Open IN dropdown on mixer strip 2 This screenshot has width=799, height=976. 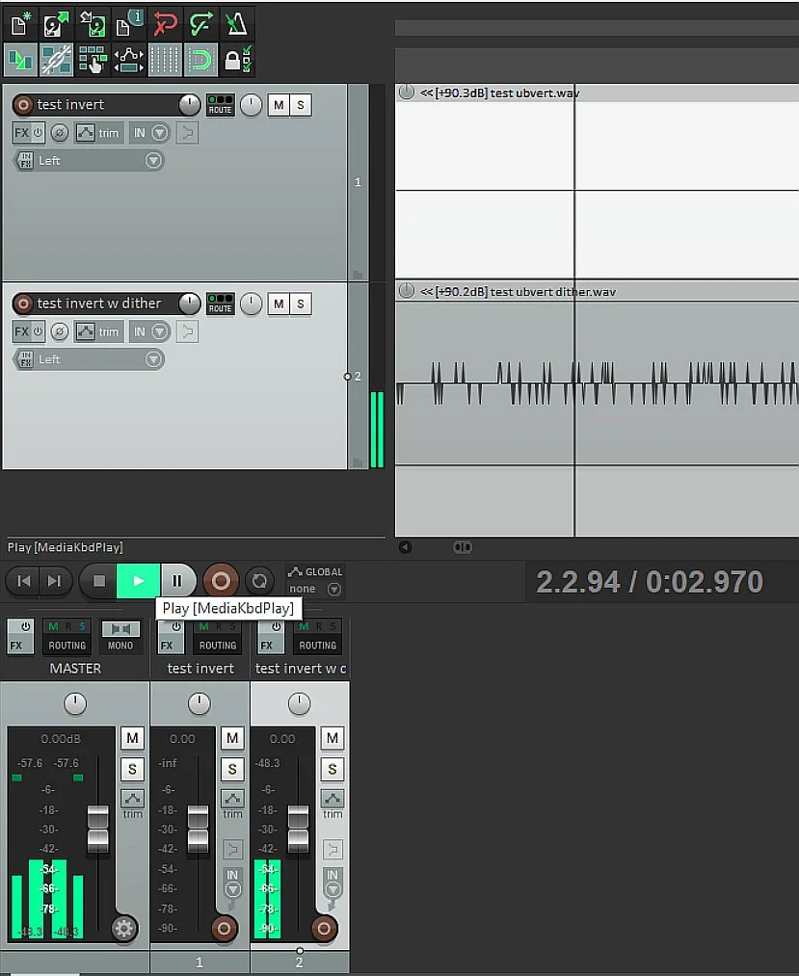(333, 883)
